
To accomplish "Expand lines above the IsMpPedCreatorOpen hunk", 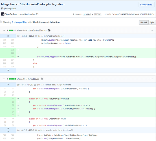I will [8, 36].
